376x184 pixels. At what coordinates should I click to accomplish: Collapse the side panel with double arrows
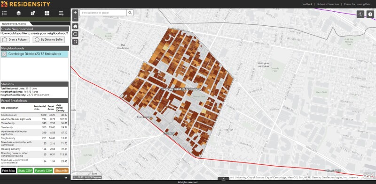pyautogui.click(x=66, y=178)
